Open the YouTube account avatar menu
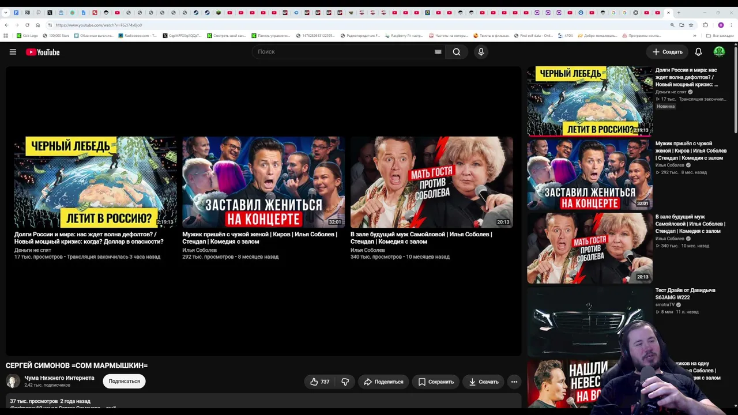Screen dimensions: 738x415 point(719,52)
